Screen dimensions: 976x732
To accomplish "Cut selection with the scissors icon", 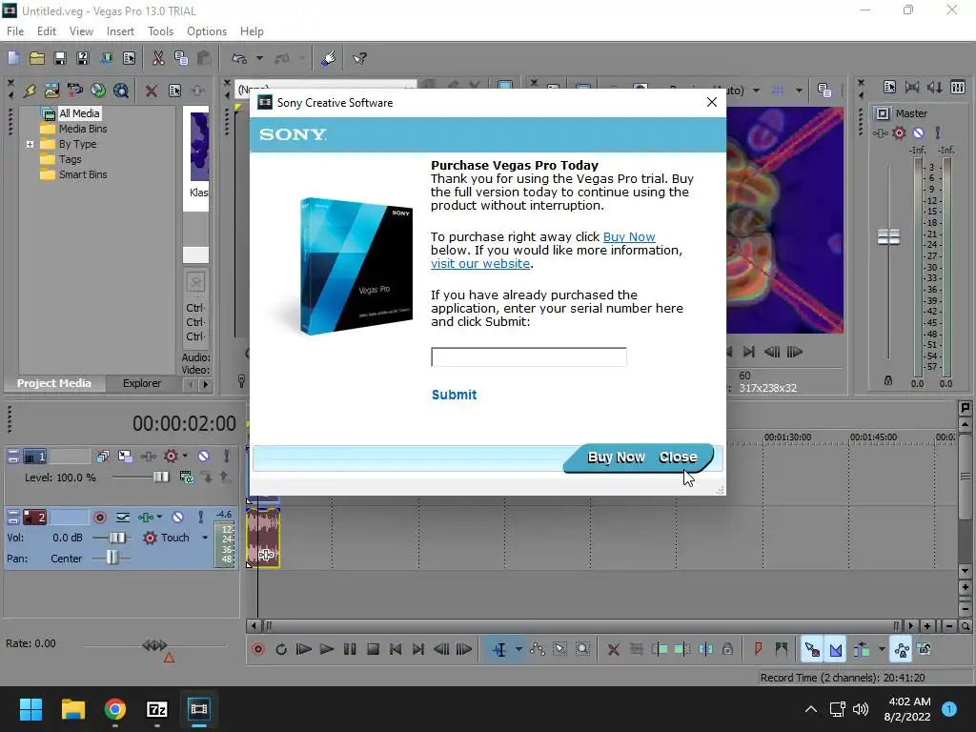I will coord(158,58).
